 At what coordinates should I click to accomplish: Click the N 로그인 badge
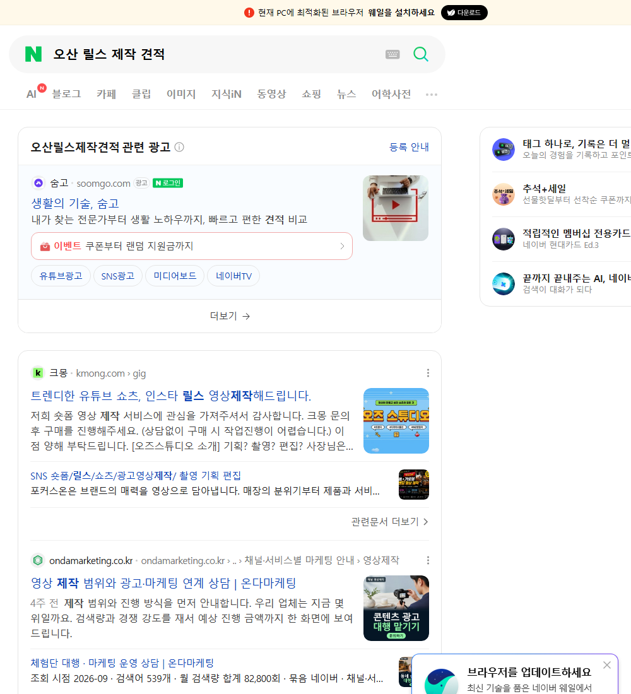(168, 183)
